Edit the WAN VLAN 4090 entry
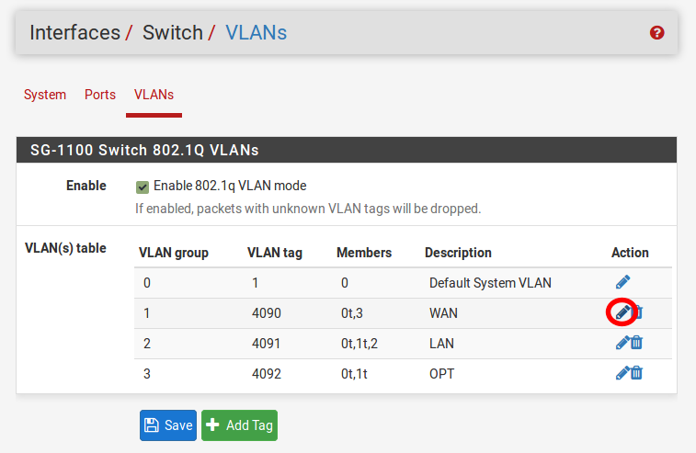696x453 pixels. coord(622,312)
